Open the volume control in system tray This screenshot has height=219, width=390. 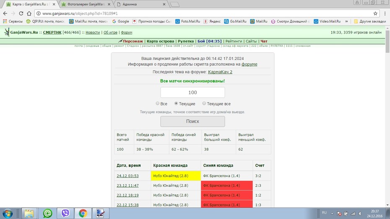[x=360, y=214]
